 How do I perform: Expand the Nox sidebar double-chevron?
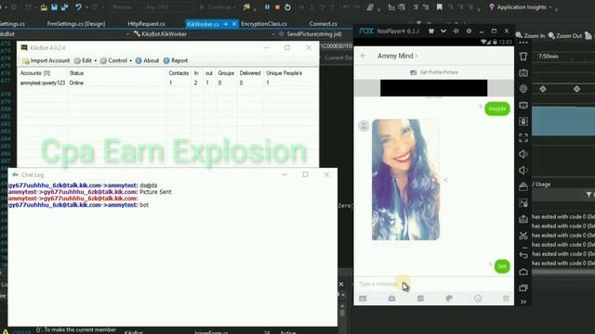(x=523, y=302)
